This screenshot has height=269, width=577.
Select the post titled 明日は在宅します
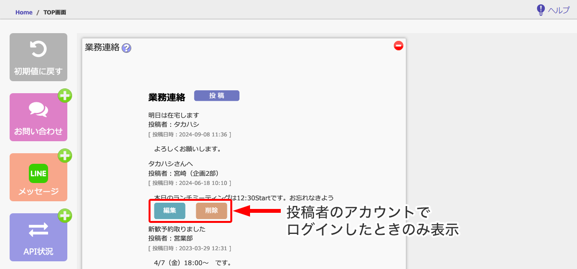[x=174, y=115]
